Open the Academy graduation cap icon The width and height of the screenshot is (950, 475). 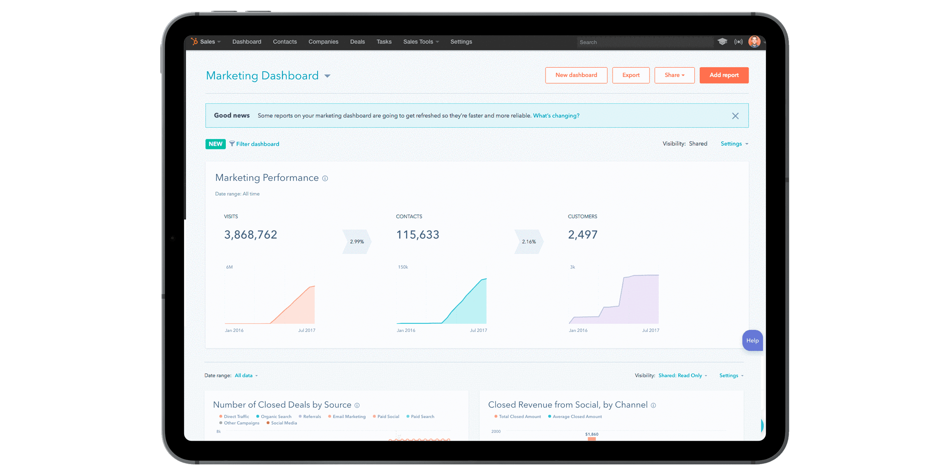pyautogui.click(x=722, y=42)
